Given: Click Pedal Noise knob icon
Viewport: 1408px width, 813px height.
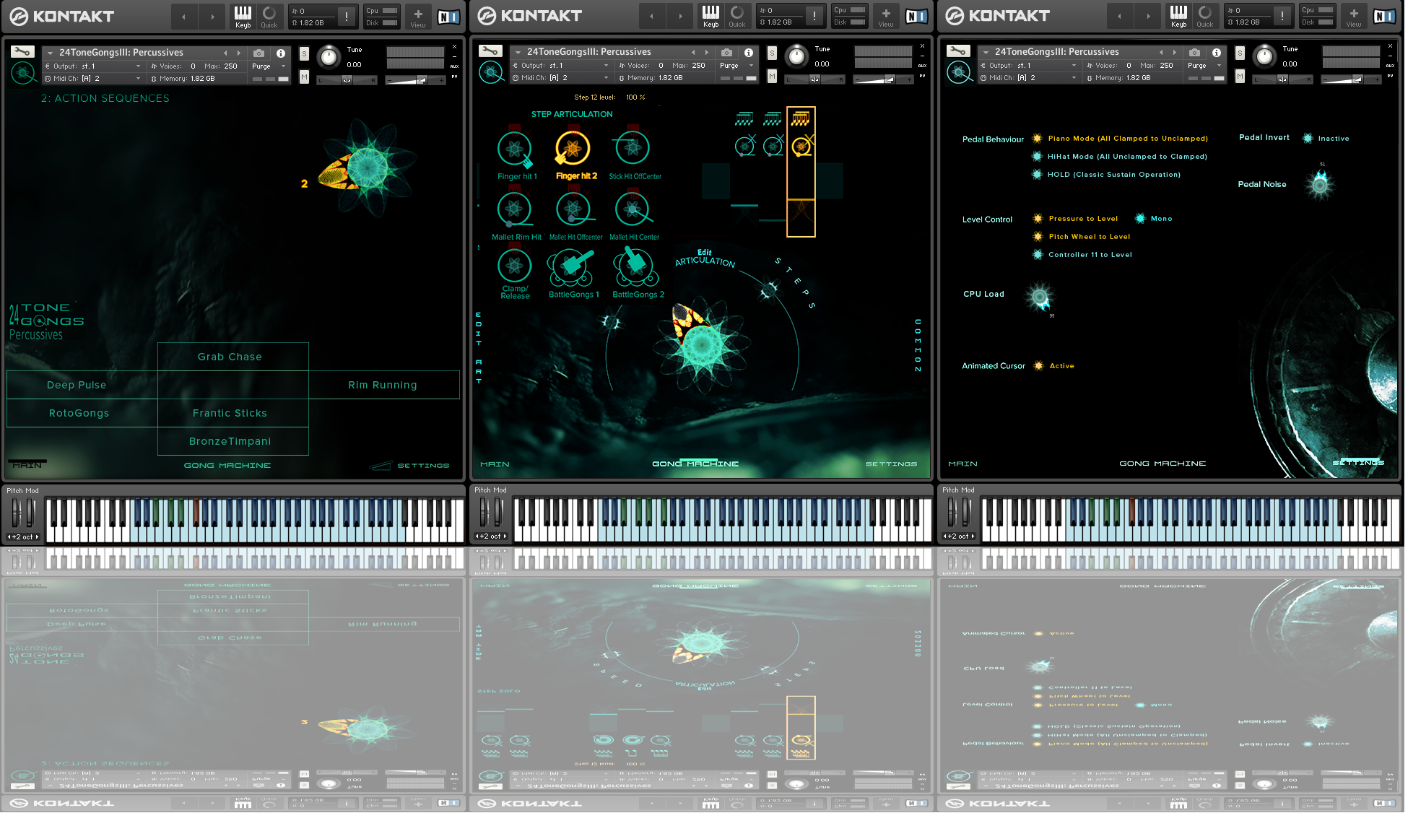Looking at the screenshot, I should point(1320,185).
